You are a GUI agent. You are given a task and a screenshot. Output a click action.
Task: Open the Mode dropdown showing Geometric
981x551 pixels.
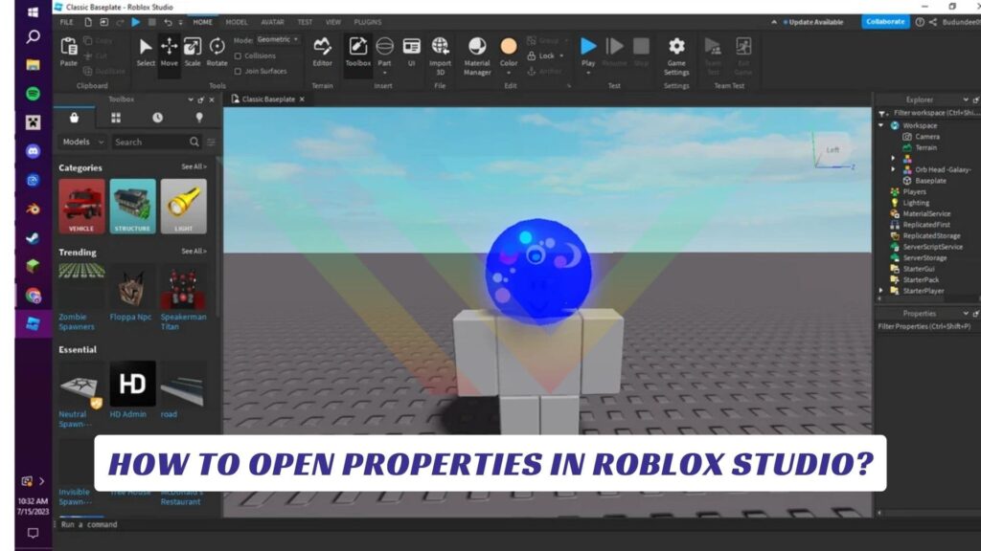click(275, 40)
